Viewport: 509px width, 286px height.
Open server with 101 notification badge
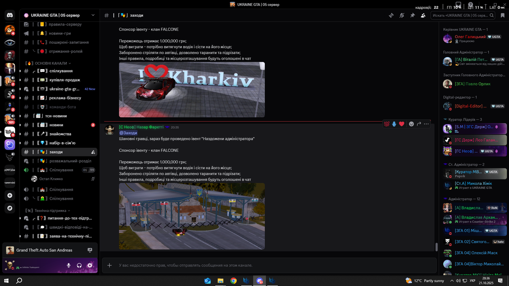point(10,119)
